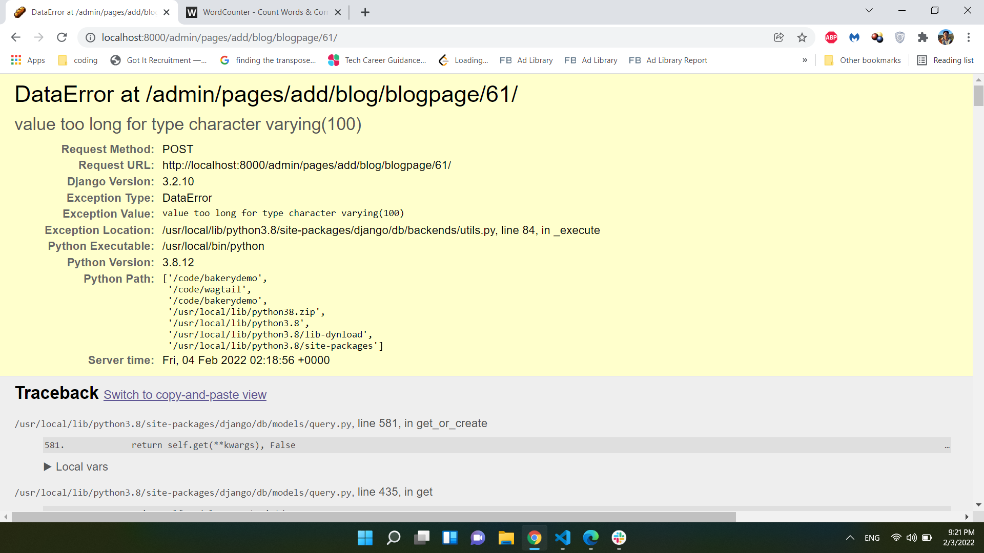The height and width of the screenshot is (553, 984).
Task: Open the AdBlock Plus extension
Action: [x=831, y=37]
